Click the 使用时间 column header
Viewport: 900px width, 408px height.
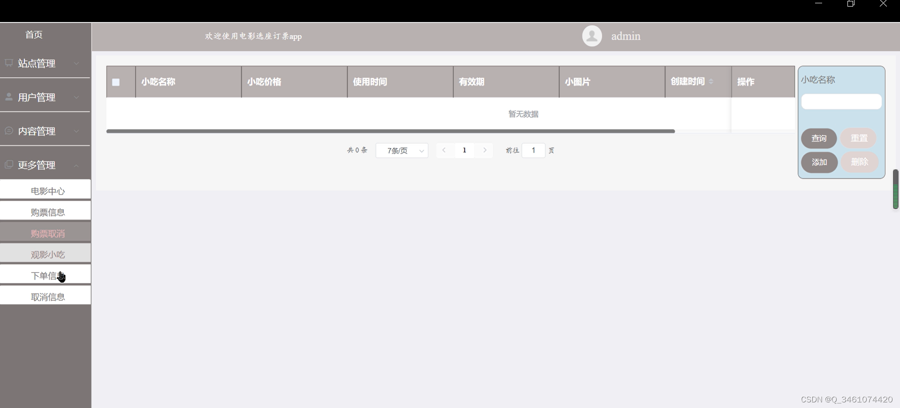(400, 82)
